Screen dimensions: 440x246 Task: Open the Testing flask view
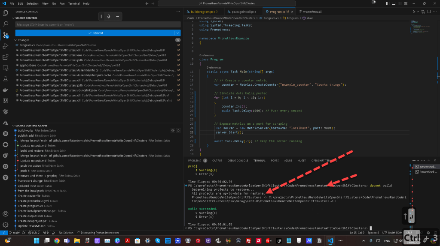[x=5, y=79]
